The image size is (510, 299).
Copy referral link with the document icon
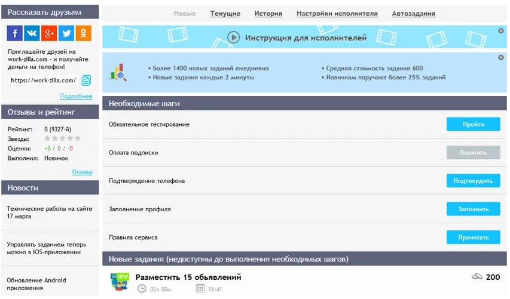click(x=86, y=80)
